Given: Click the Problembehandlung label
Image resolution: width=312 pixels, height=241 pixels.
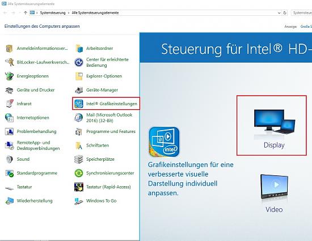Looking at the screenshot, I should pos(37,132).
